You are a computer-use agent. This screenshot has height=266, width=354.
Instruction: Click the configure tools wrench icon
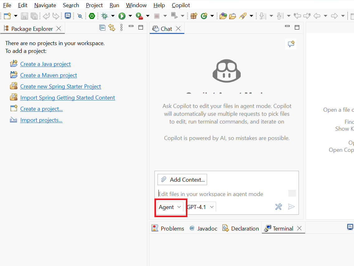point(279,207)
